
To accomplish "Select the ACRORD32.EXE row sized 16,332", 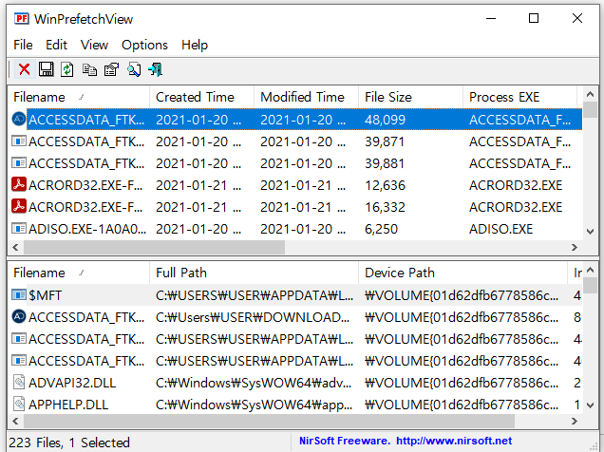I will [295, 207].
